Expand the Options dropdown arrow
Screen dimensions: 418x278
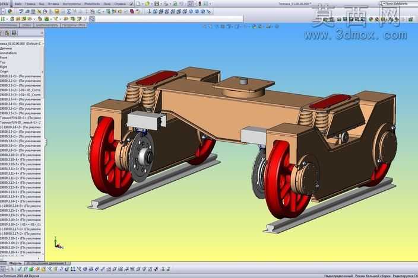[210, 4]
